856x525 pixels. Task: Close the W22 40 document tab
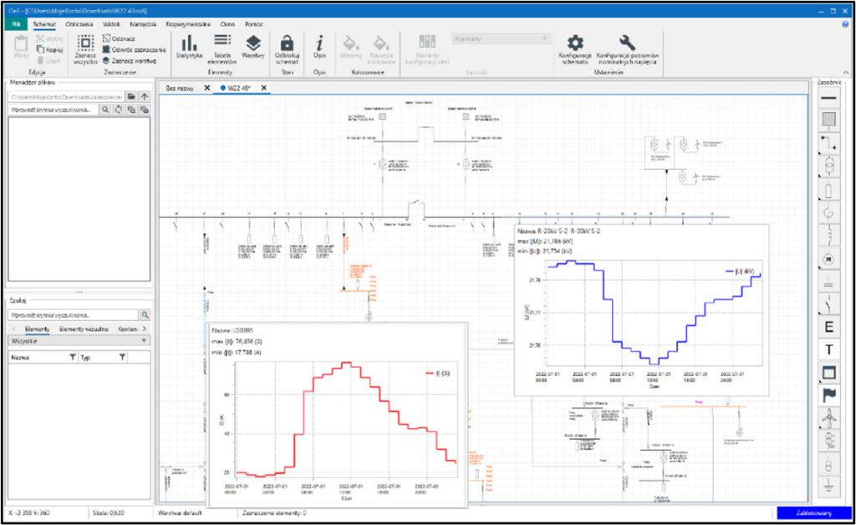[x=263, y=88]
